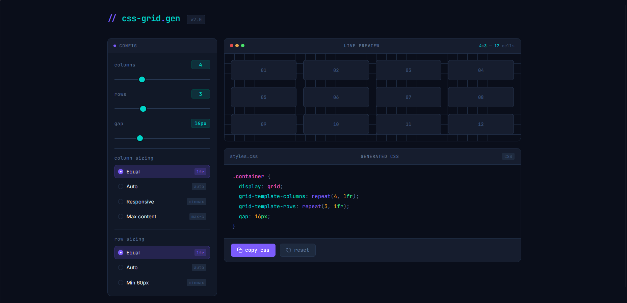The width and height of the screenshot is (627, 303).
Task: Click the grid-template-columns code line
Action: (x=299, y=196)
